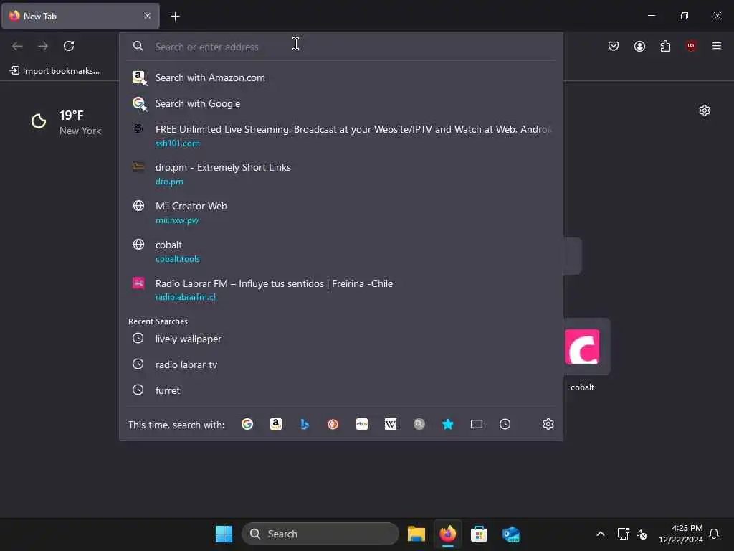This screenshot has width=734, height=551.
Task: Open ssh101.com FREE Unlimited Live Streaming result
Action: point(341,136)
